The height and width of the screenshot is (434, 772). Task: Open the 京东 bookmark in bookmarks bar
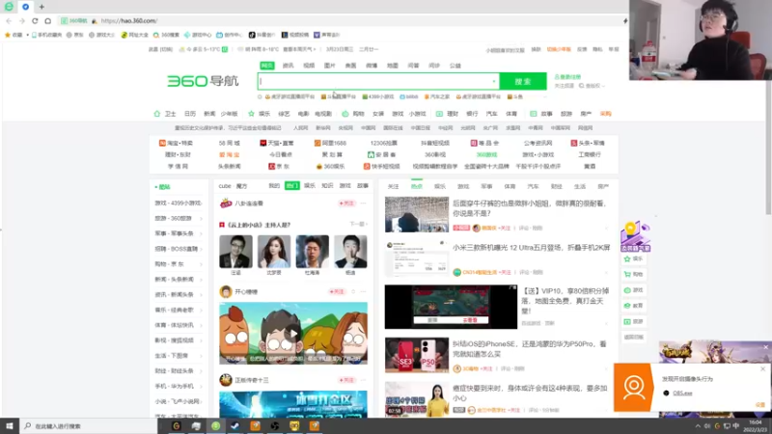pyautogui.click(x=75, y=35)
